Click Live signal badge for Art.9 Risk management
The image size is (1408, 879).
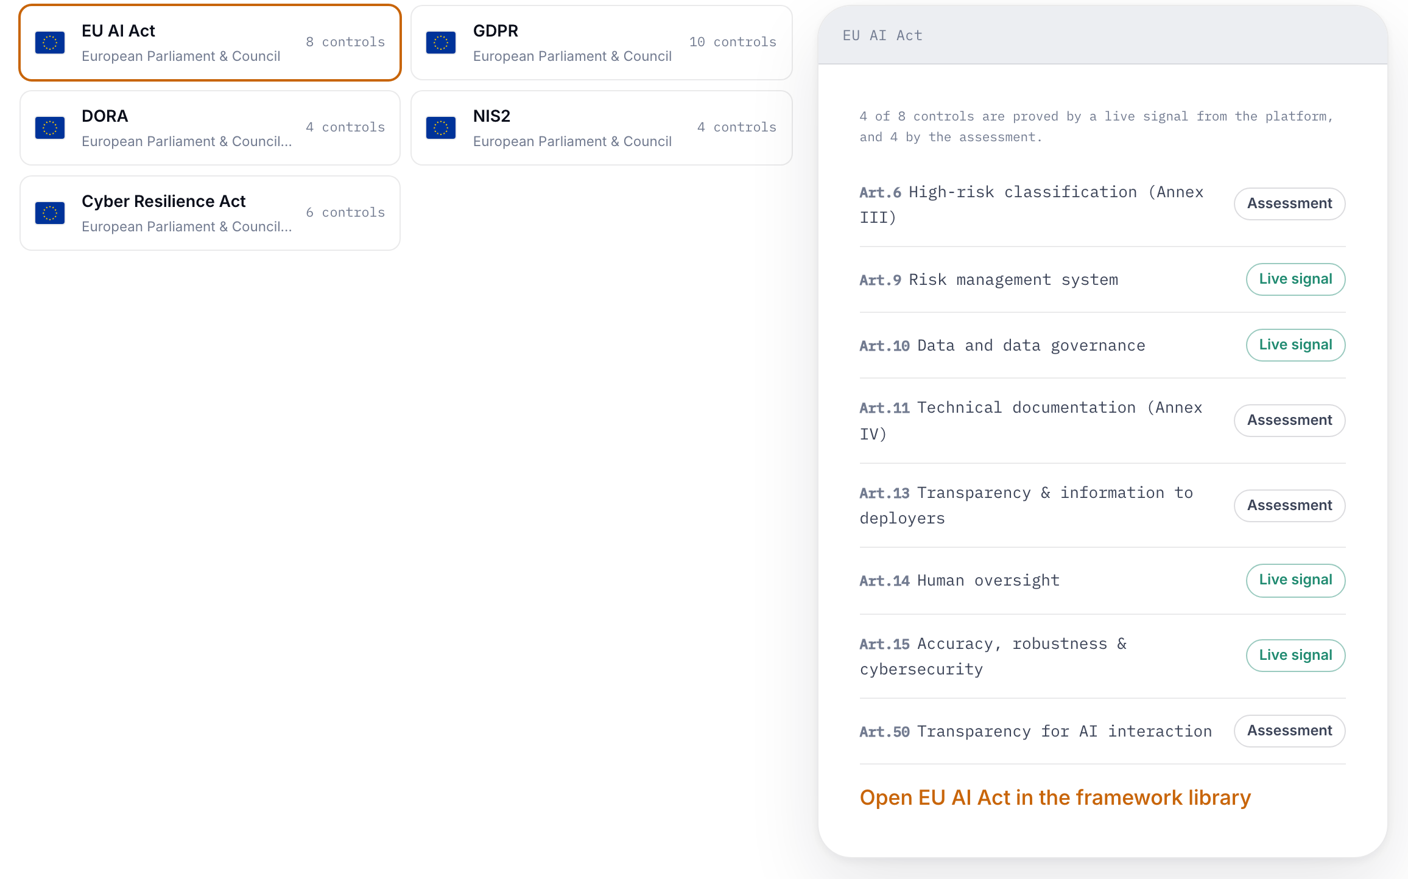[1295, 279]
